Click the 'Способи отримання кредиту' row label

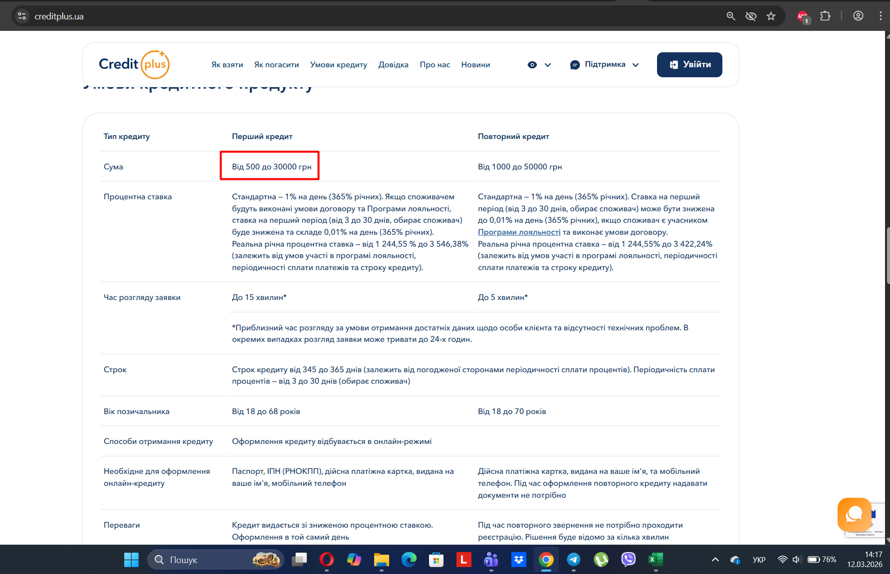click(158, 441)
